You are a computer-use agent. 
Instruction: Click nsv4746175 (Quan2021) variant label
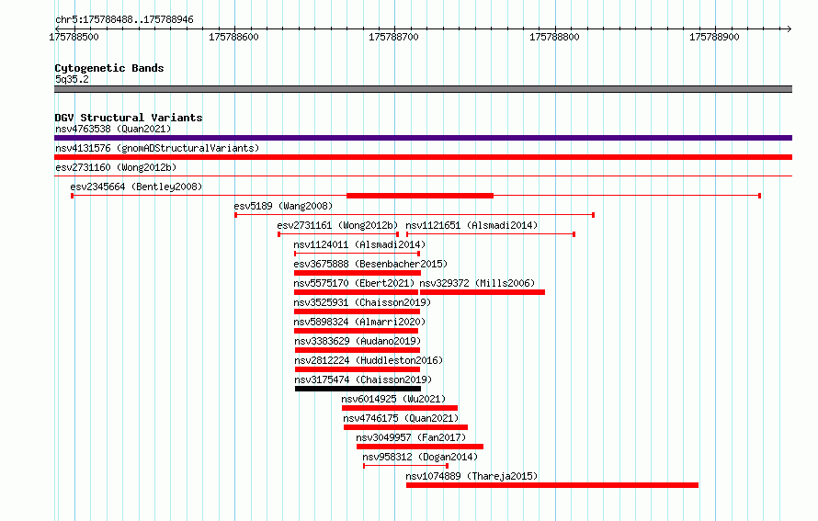coord(401,418)
